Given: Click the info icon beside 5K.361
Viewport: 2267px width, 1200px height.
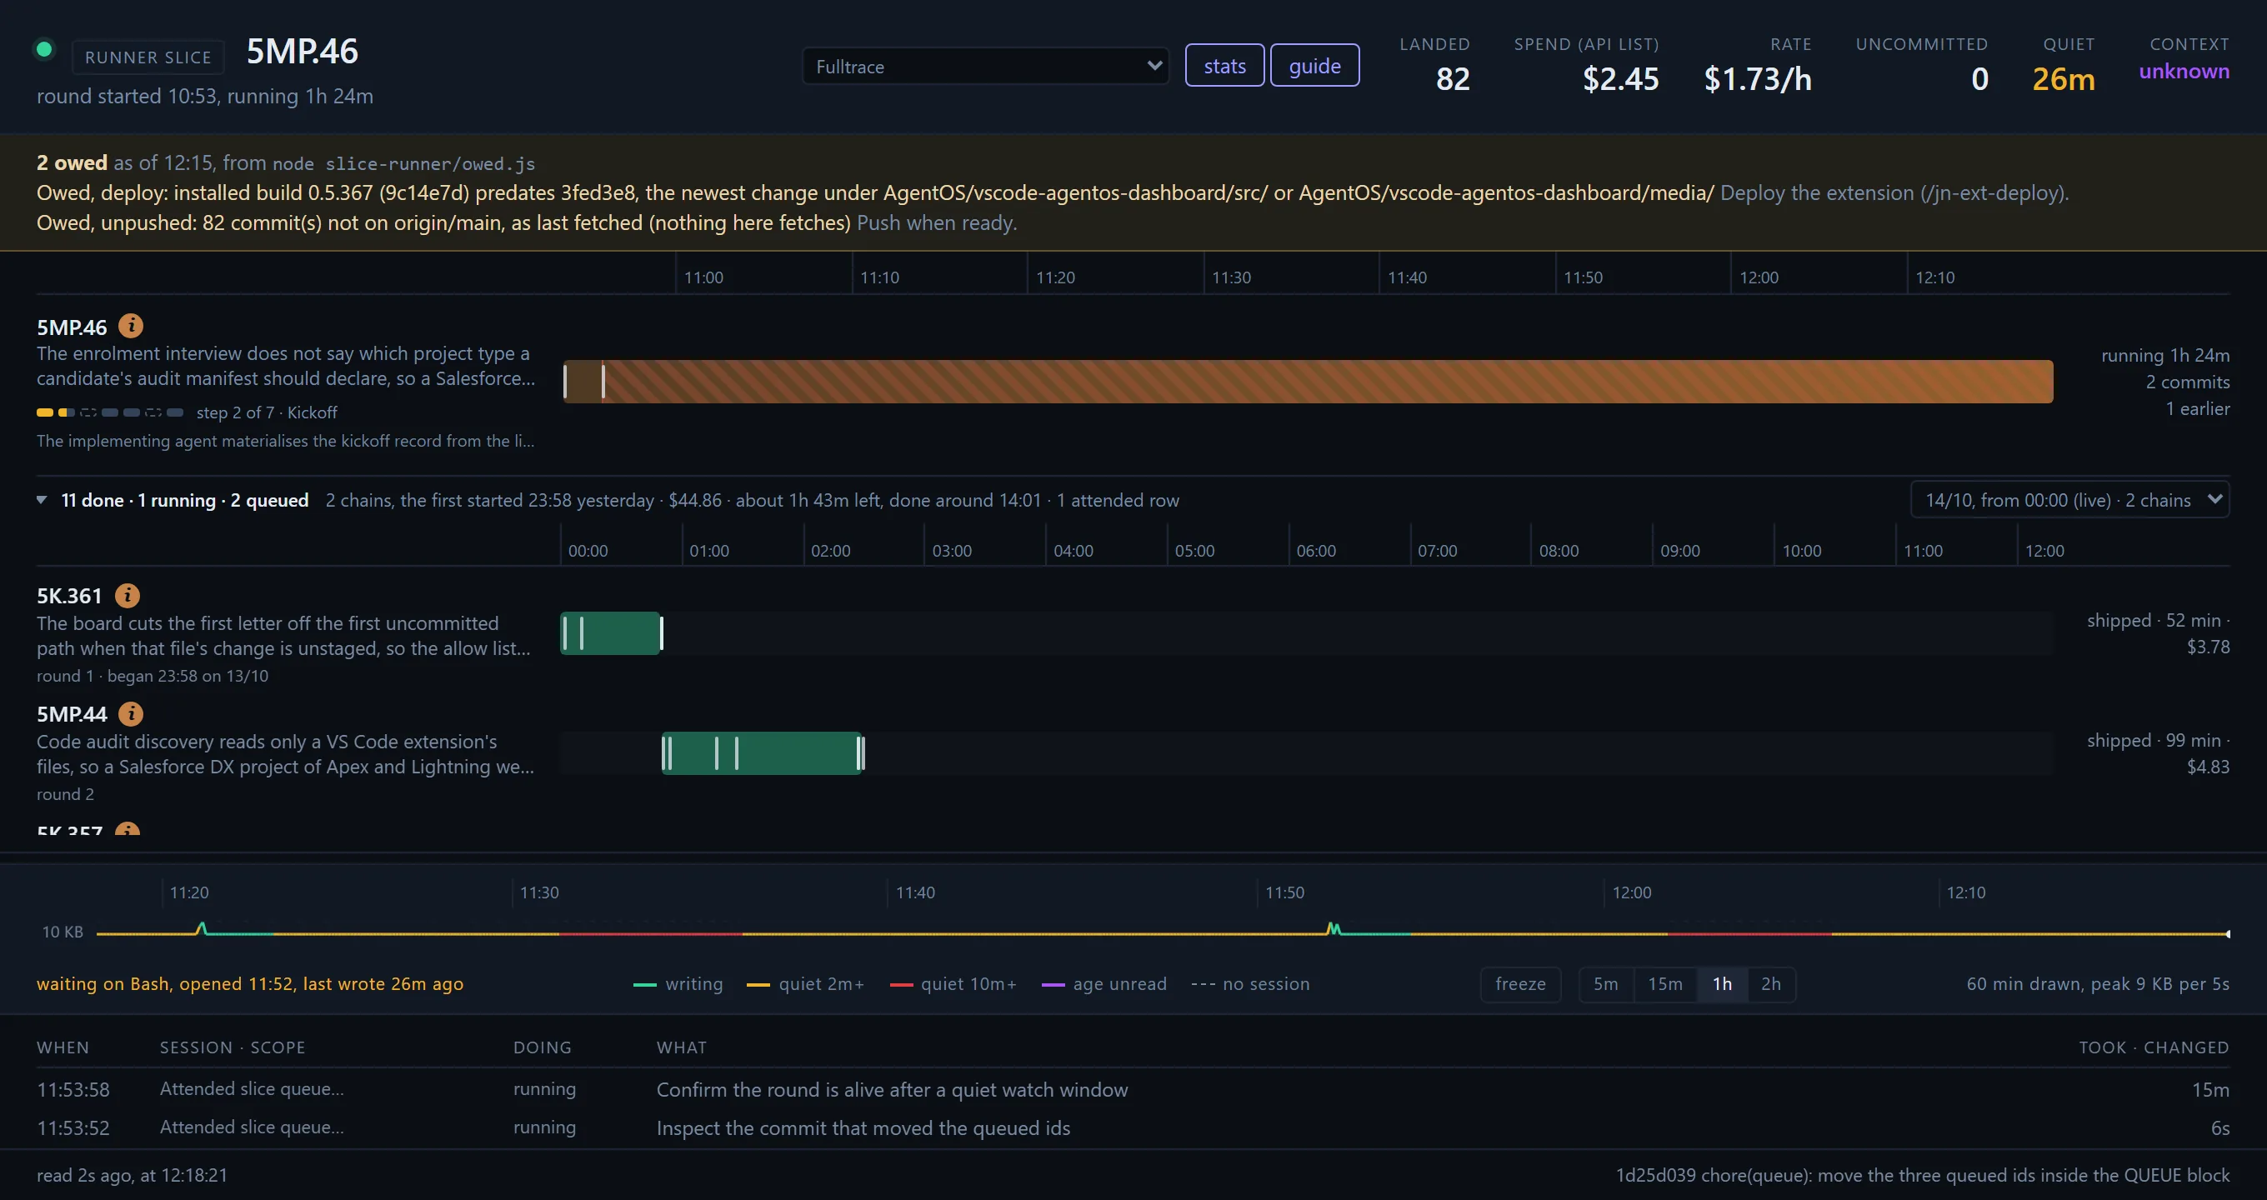Looking at the screenshot, I should coord(127,596).
